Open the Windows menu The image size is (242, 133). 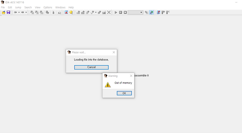tap(60, 7)
